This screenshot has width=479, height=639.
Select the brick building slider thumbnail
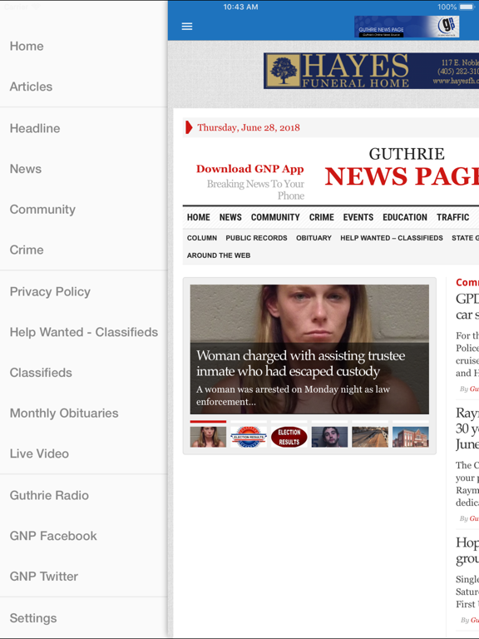click(411, 437)
